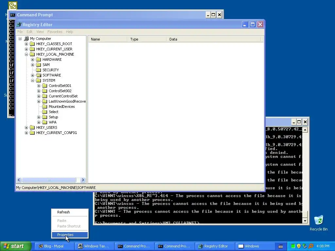335x251 pixels.
Task: Click the My Computer icon in registry tree
Action: pos(26,39)
